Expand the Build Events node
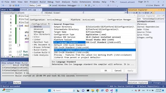The image size is (166, 93). click(33, 50)
